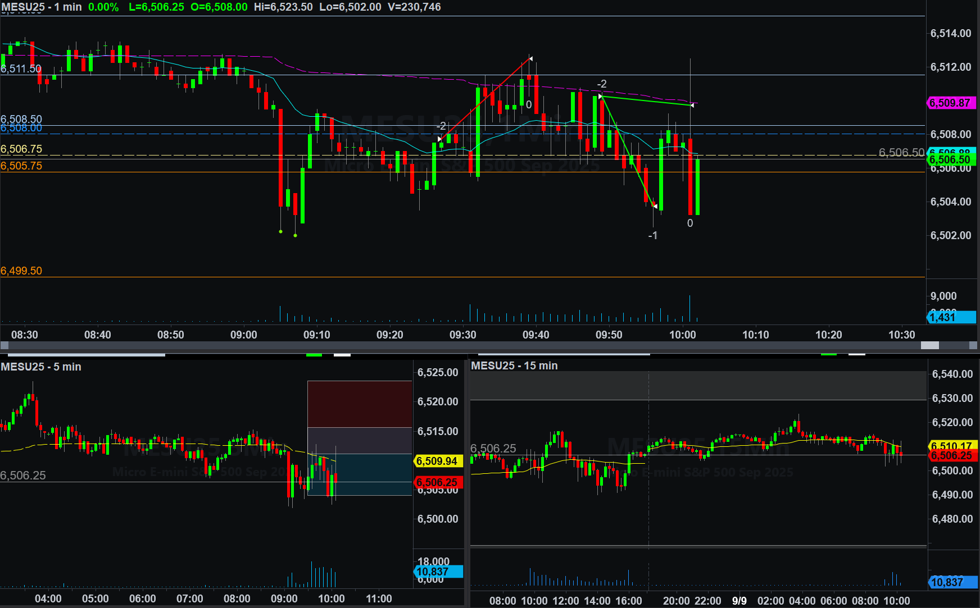Click the red 6,506.25 tag on 5 min chart
980x608 pixels.
437,482
